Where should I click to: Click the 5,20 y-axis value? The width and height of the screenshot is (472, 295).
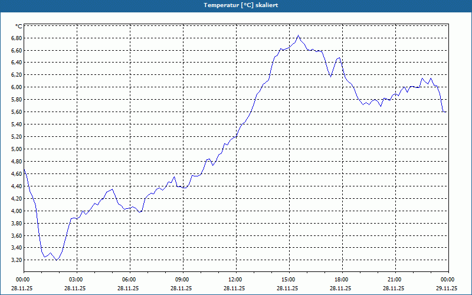point(17,137)
